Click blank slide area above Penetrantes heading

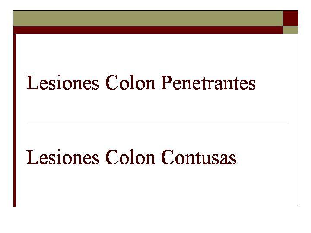tap(157, 54)
